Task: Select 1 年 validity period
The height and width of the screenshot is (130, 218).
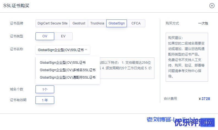Action: pos(45,100)
